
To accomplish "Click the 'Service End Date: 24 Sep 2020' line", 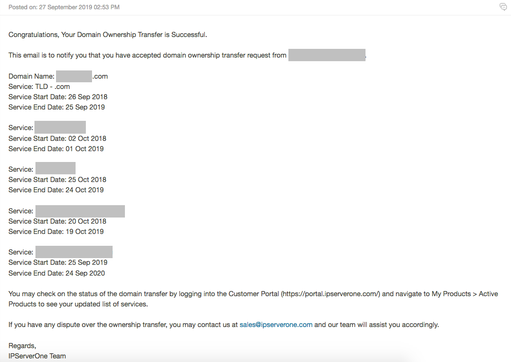I will point(57,274).
